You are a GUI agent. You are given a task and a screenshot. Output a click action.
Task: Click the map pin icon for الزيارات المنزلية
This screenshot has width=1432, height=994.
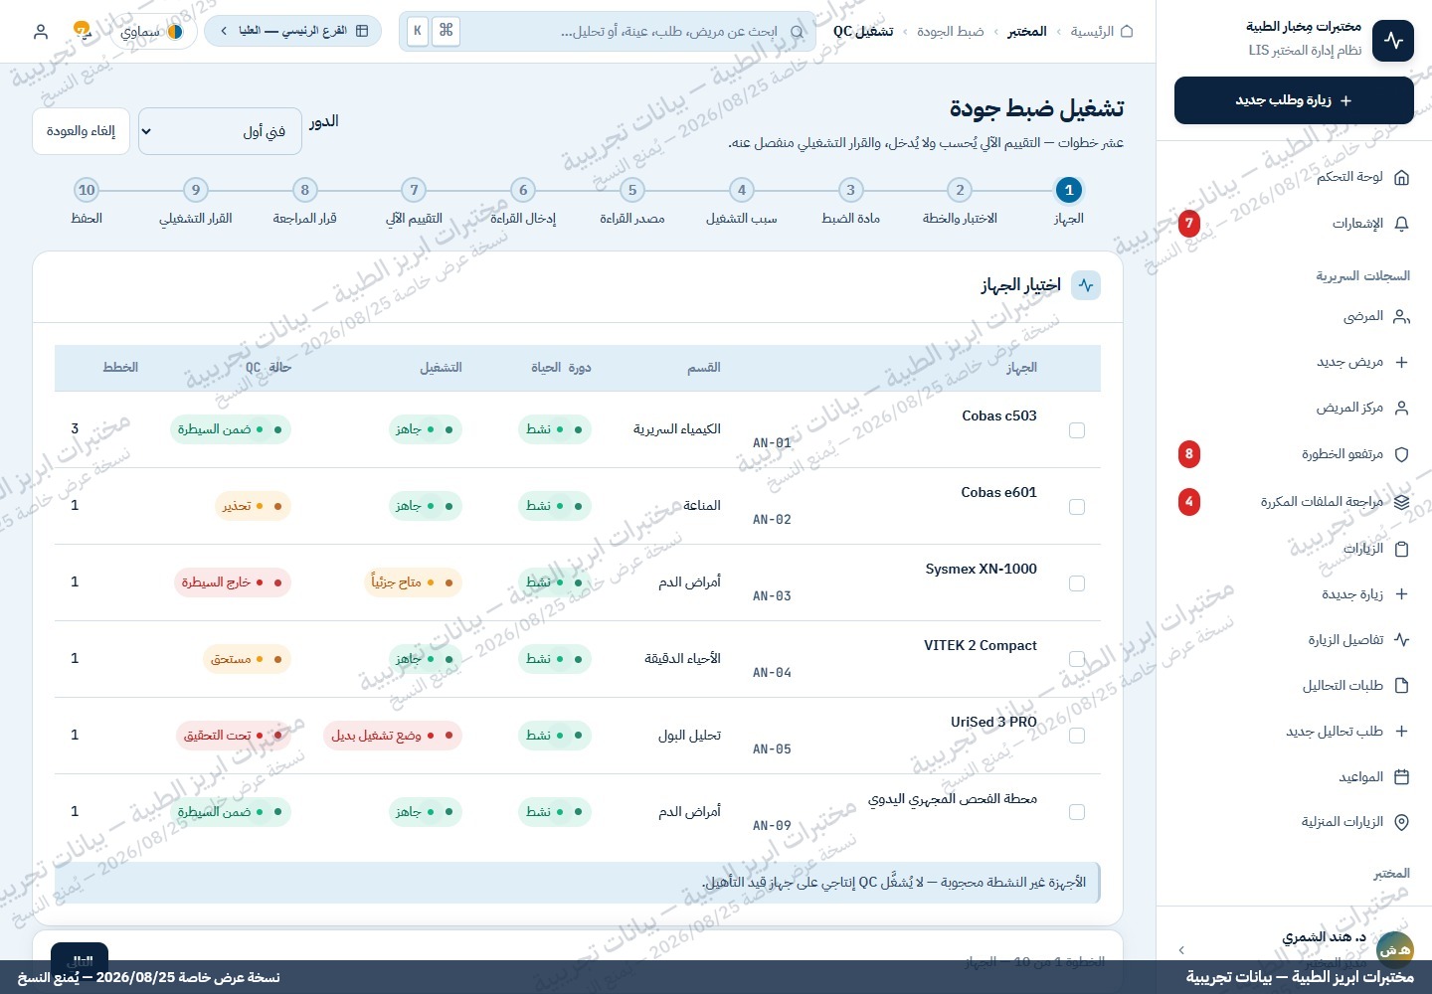click(x=1401, y=822)
